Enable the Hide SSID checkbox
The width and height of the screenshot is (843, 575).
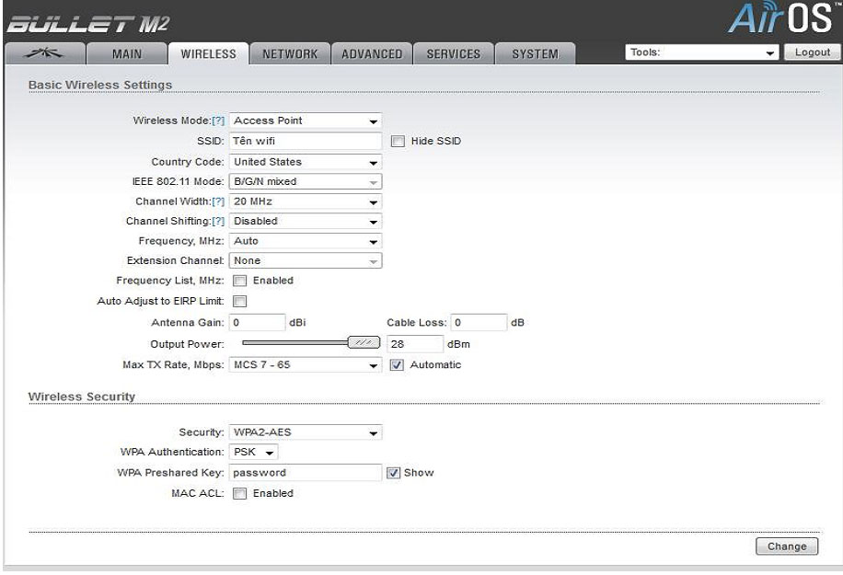coord(398,141)
